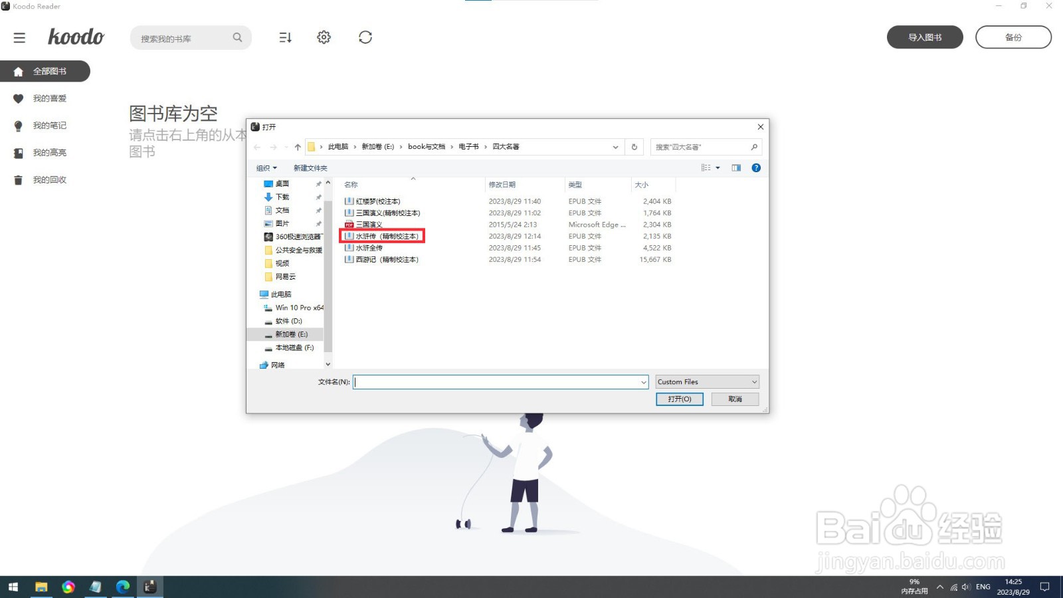Click the 备份 button

pos(1013,37)
